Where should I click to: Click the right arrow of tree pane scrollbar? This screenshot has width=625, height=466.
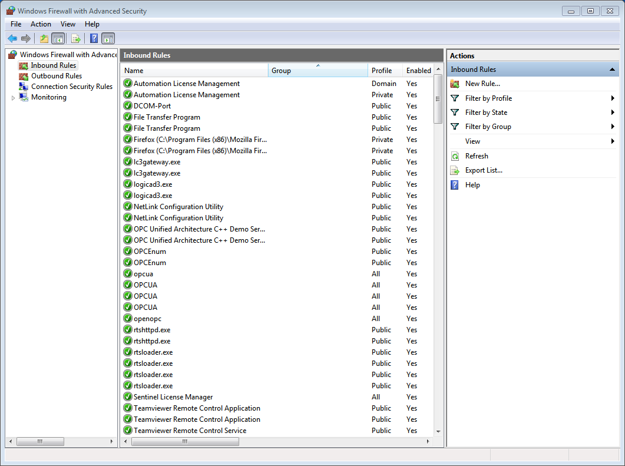111,441
